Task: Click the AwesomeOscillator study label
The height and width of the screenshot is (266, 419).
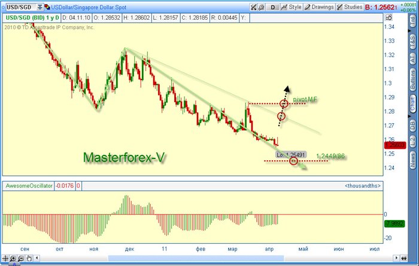Action: pos(29,186)
